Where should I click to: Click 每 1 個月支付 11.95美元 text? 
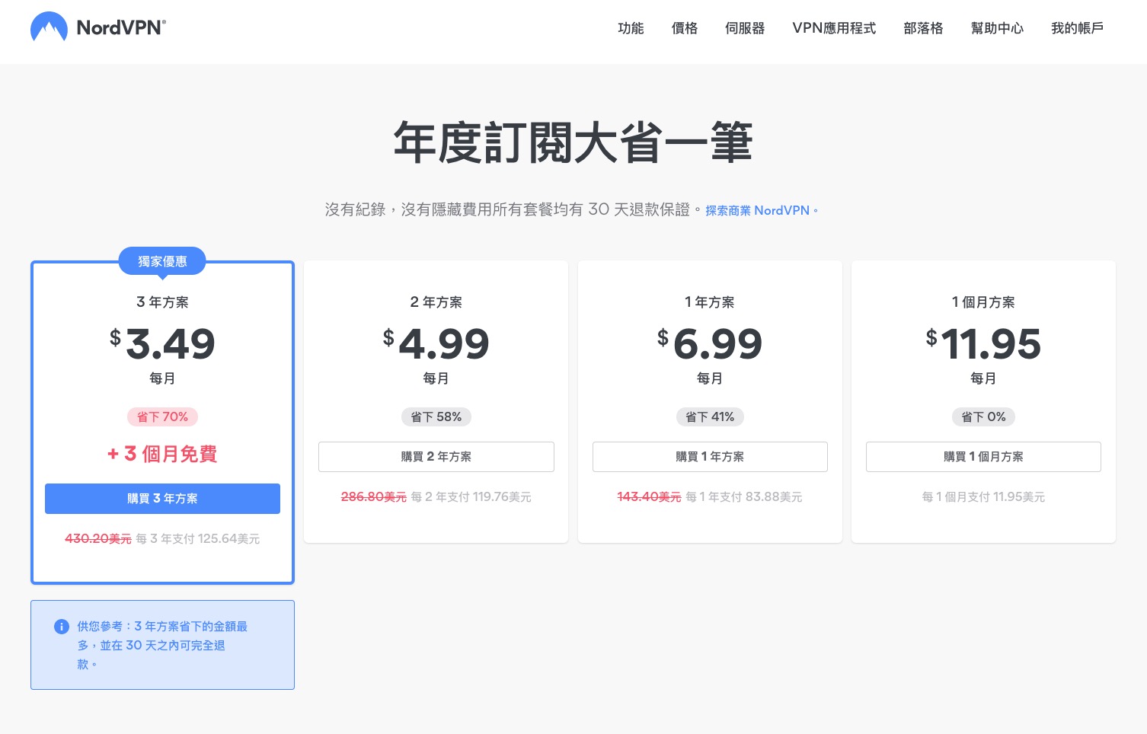[983, 497]
